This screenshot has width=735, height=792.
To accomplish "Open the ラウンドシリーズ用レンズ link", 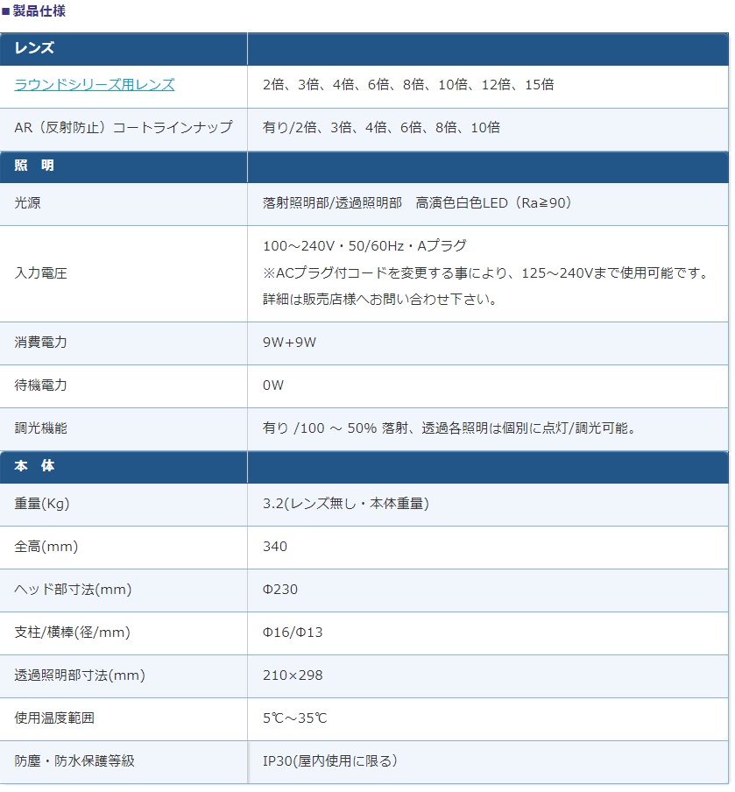I will click(95, 84).
